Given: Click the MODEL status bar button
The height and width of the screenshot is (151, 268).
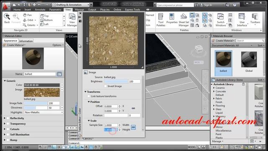Looking at the screenshot, I should point(192,147).
